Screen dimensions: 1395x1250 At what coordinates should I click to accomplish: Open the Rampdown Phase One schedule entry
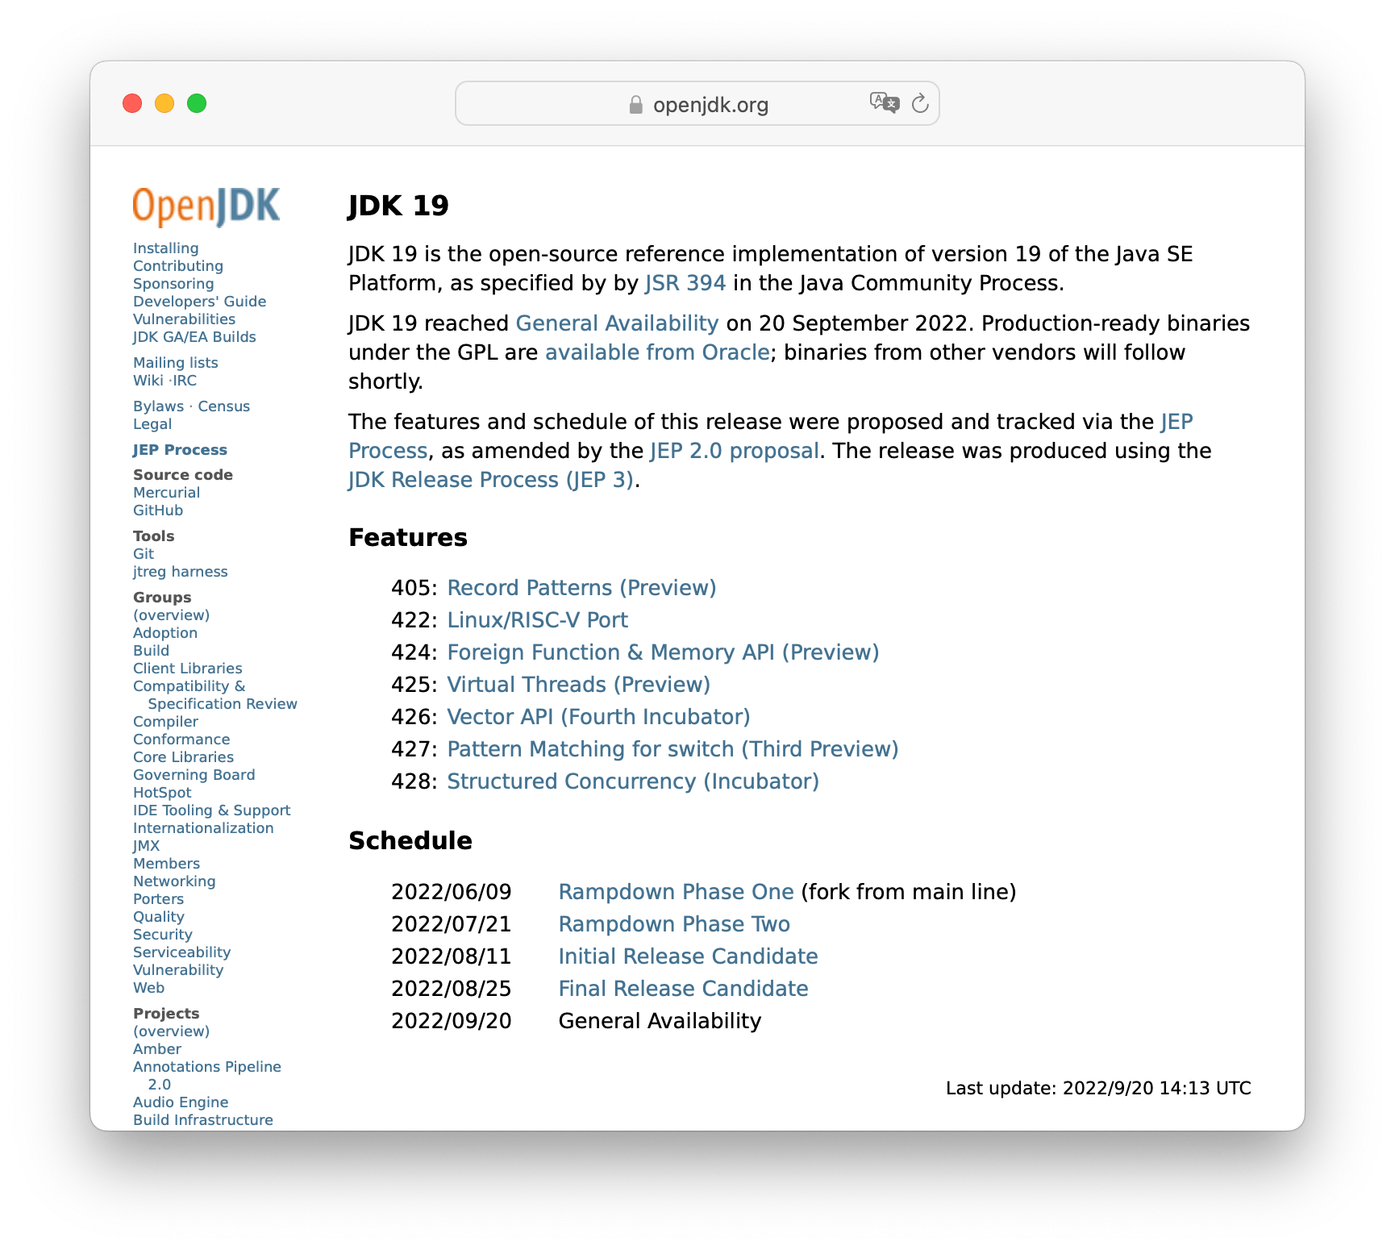click(x=674, y=891)
